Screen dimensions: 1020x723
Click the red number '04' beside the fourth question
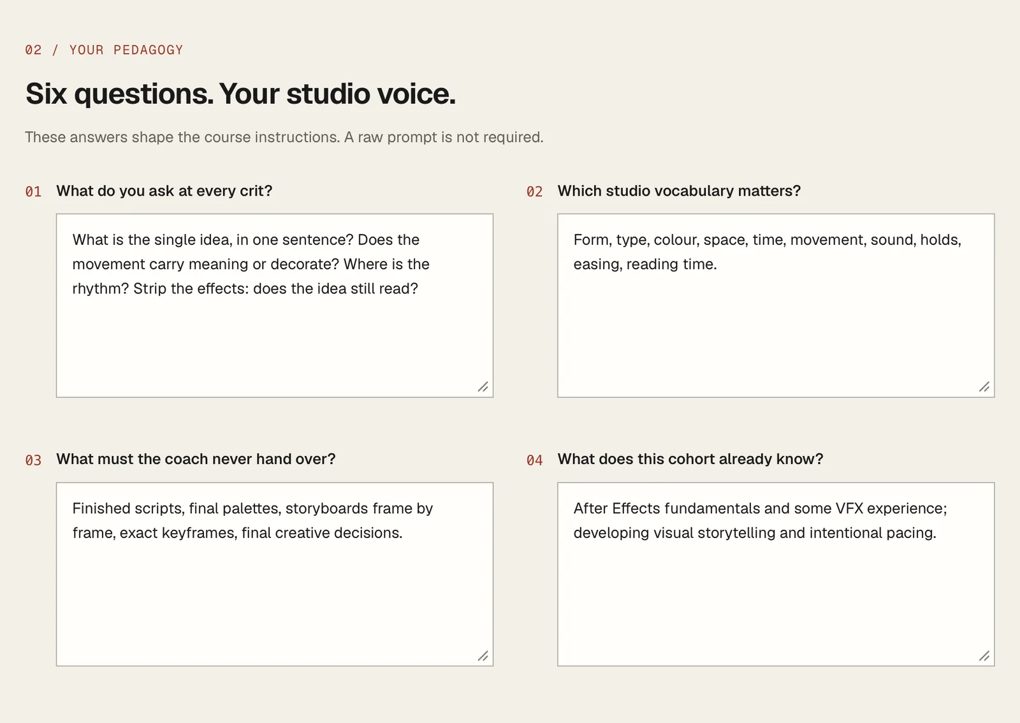(534, 460)
